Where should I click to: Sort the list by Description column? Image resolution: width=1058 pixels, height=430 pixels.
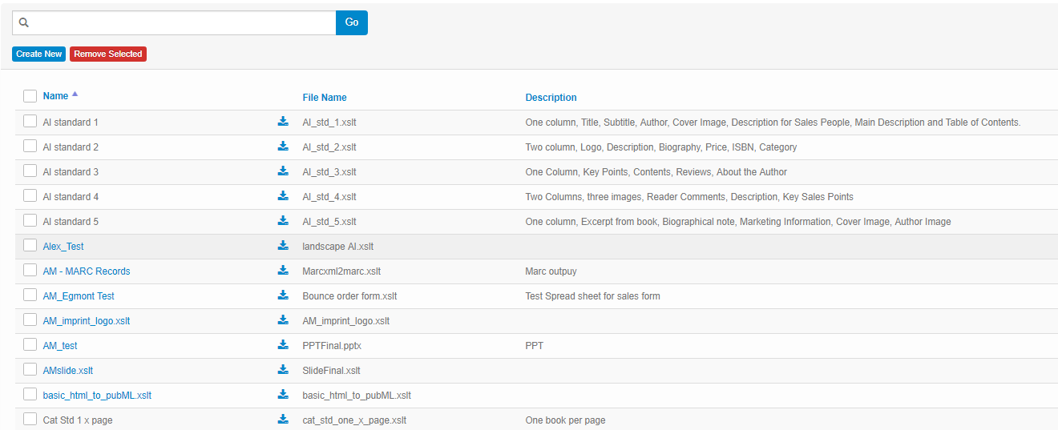point(551,97)
